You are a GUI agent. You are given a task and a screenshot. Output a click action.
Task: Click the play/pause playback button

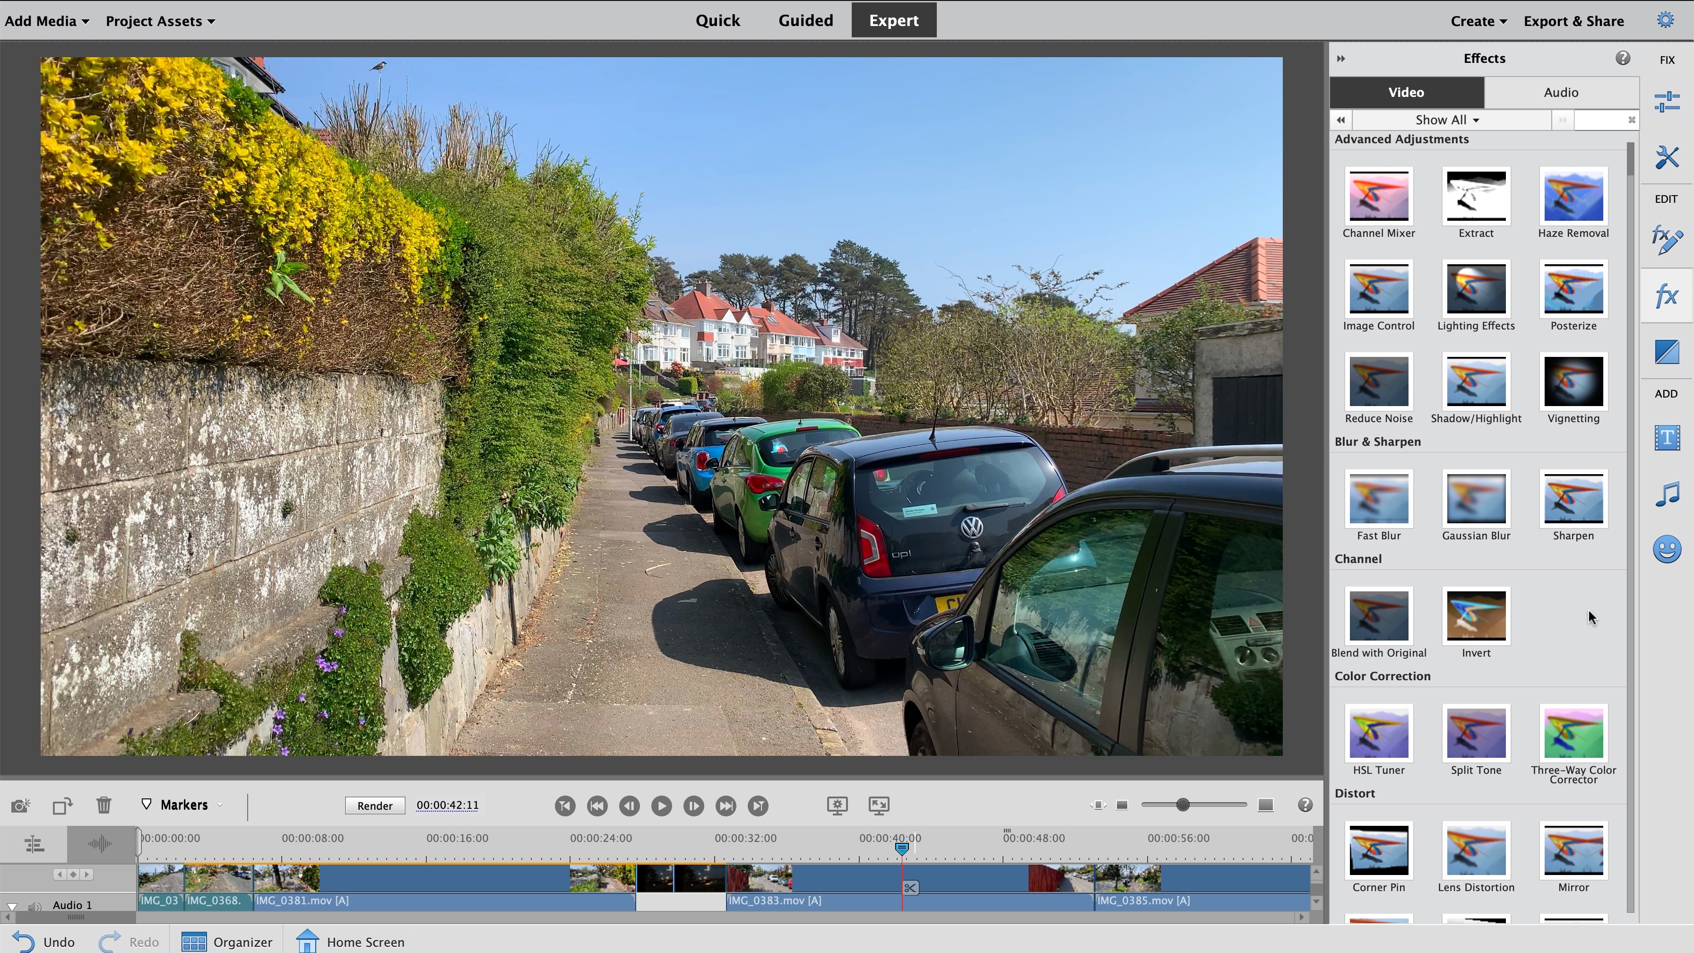(661, 805)
